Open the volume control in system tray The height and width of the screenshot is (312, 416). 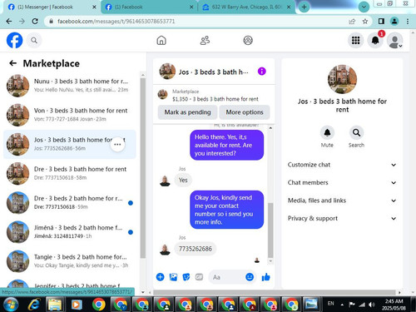point(372,305)
